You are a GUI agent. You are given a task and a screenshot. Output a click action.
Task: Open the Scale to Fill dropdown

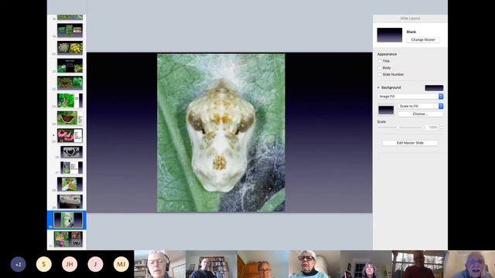[x=421, y=107]
